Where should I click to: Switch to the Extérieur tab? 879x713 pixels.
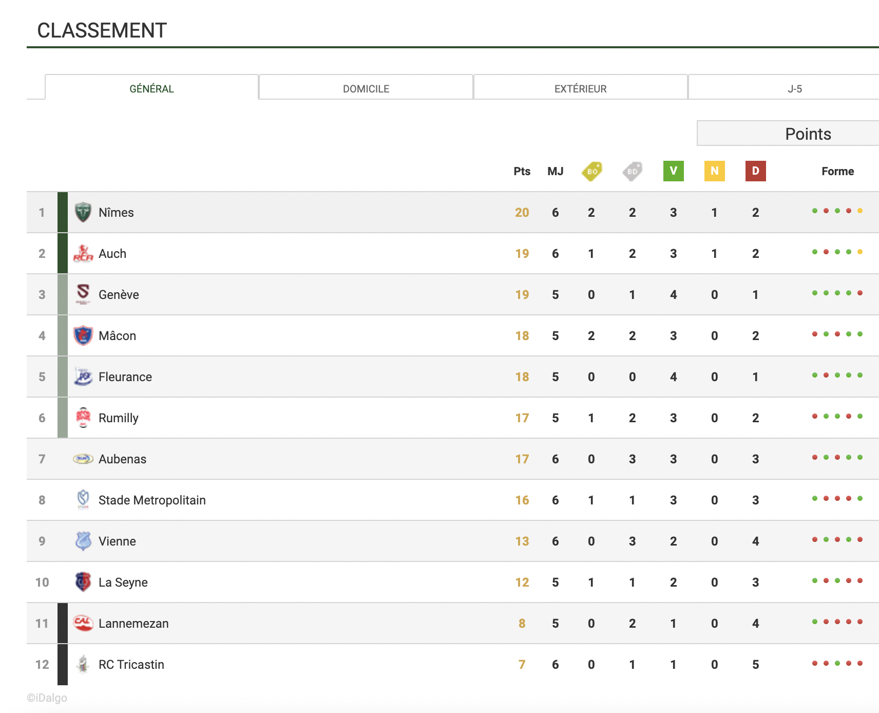580,88
